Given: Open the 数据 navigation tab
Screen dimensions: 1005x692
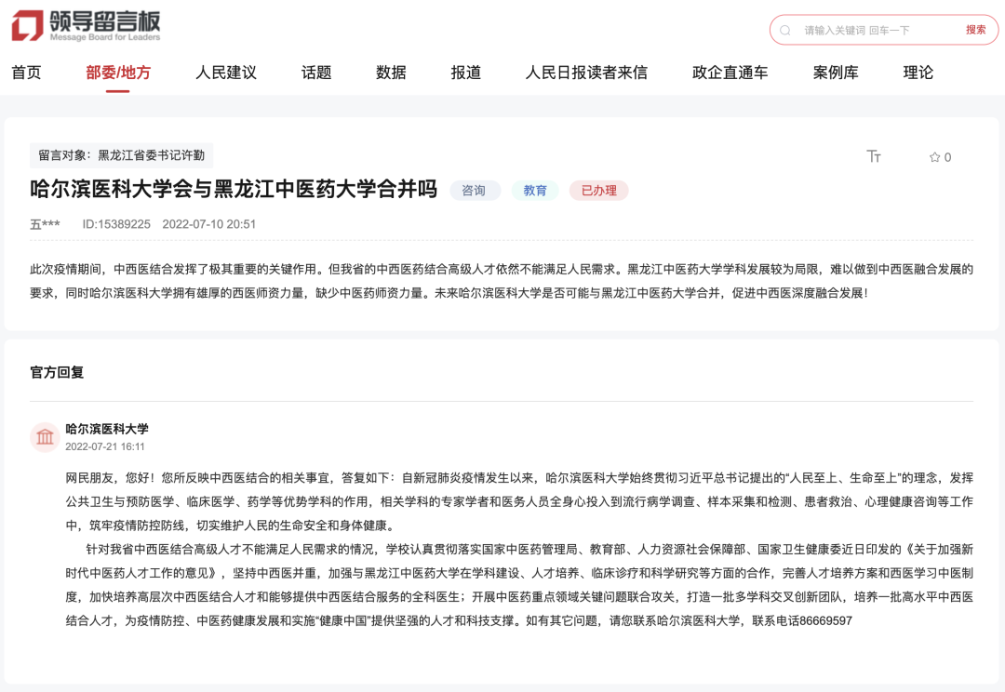Looking at the screenshot, I should tap(391, 73).
